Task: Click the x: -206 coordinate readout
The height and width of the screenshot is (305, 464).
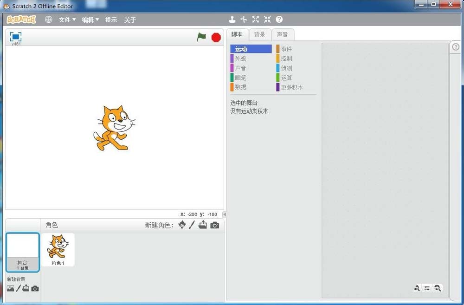Action: pos(189,214)
